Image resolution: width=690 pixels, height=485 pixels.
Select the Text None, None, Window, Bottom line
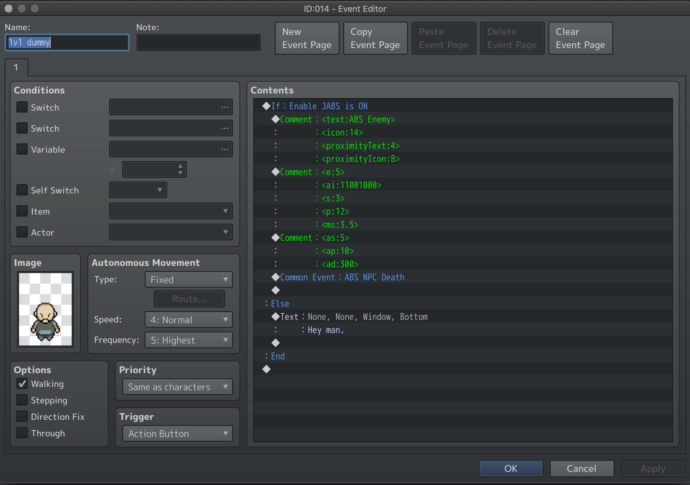pyautogui.click(x=463, y=317)
